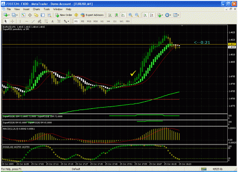
Task: Toggle Expert Advisors on or off
Action: coord(92,15)
